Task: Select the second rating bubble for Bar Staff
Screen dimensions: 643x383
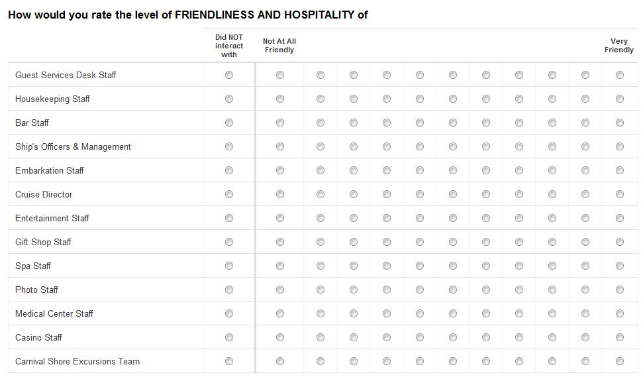Action: (321, 123)
